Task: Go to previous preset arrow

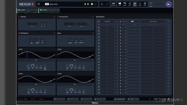Action: coord(85,4)
